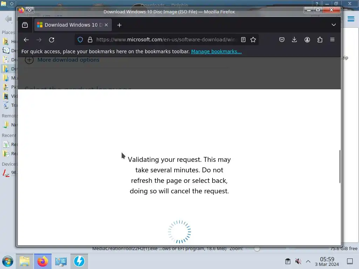
Task: Open a new Firefox tab
Action: (x=119, y=25)
